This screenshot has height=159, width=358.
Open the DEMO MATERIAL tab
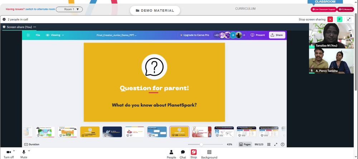155,10
